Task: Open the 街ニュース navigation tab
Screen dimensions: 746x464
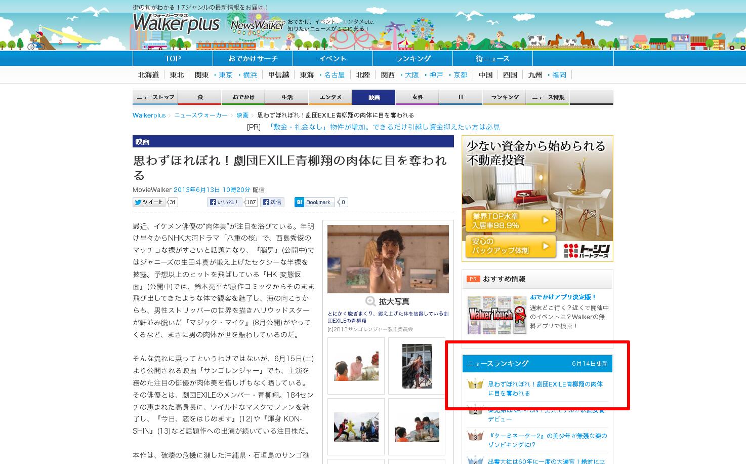Action: pyautogui.click(x=493, y=58)
